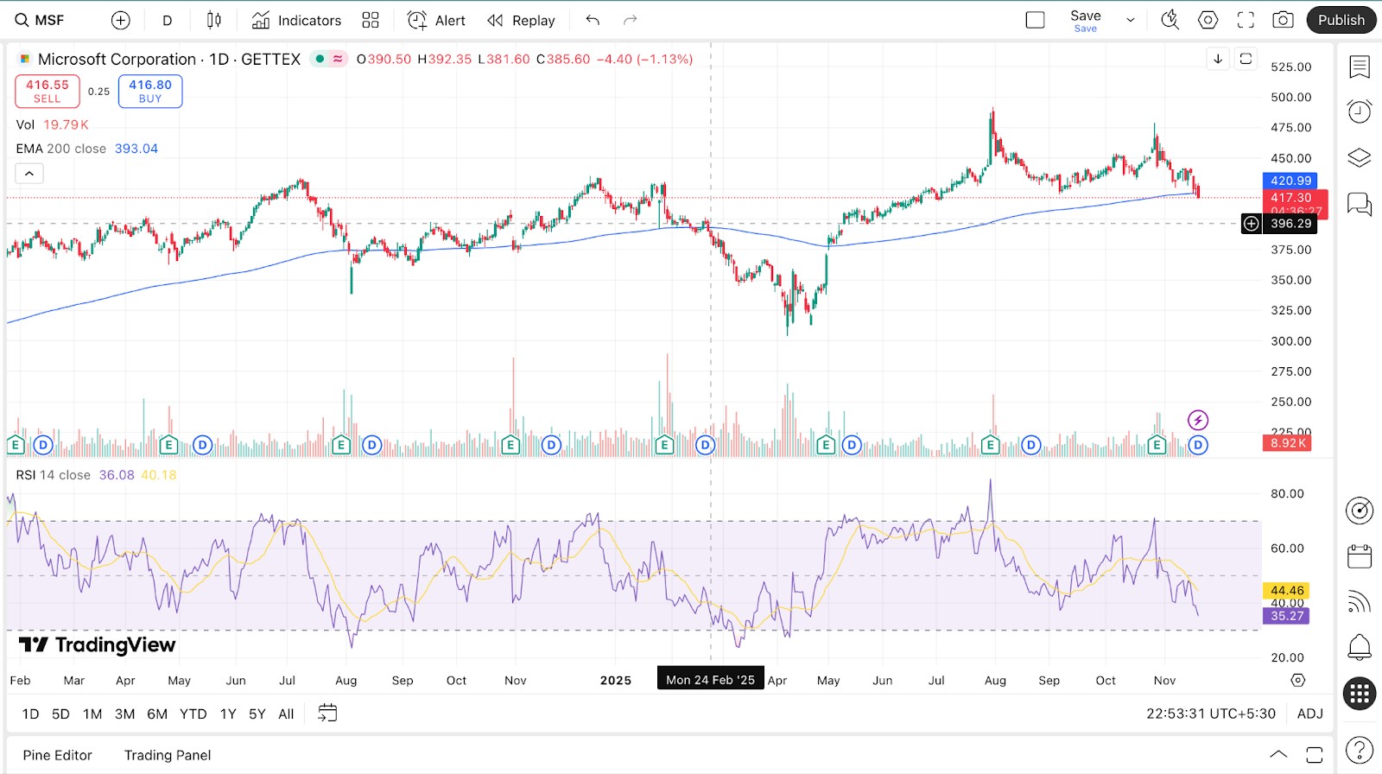The image size is (1382, 774).
Task: Click the 416.55 SELL button
Action: click(48, 91)
